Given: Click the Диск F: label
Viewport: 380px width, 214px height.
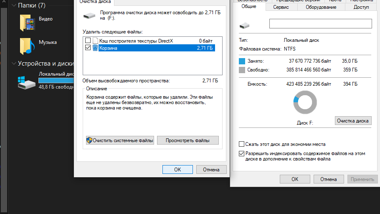Looking at the screenshot, I should [305, 123].
